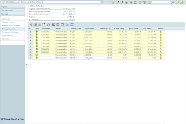
Task: Open Schedule of Values in sidebar
Action: [x=10, y=32]
